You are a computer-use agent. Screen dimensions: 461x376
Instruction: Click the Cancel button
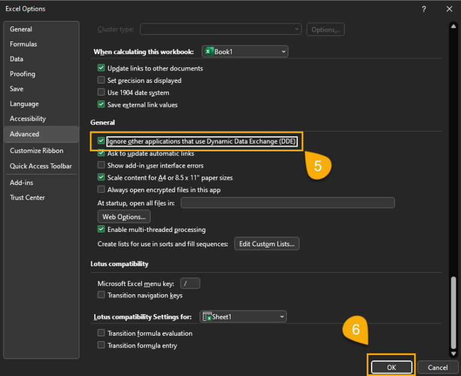(438, 367)
